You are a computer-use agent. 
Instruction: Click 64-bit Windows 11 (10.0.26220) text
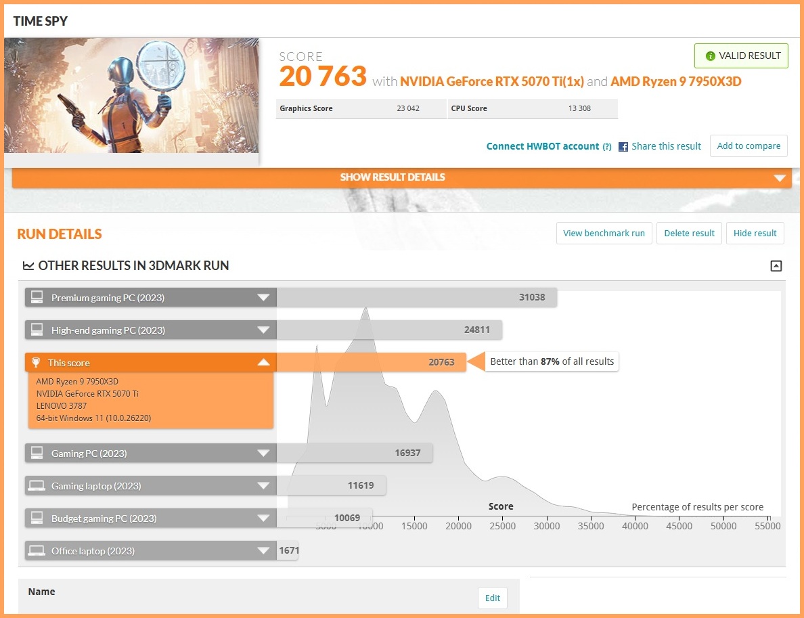point(93,418)
